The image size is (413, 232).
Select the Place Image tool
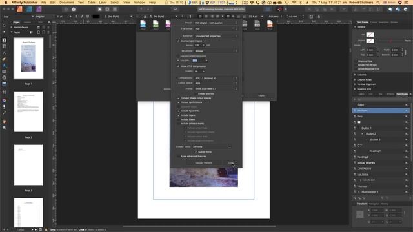pyautogui.click(x=5, y=84)
